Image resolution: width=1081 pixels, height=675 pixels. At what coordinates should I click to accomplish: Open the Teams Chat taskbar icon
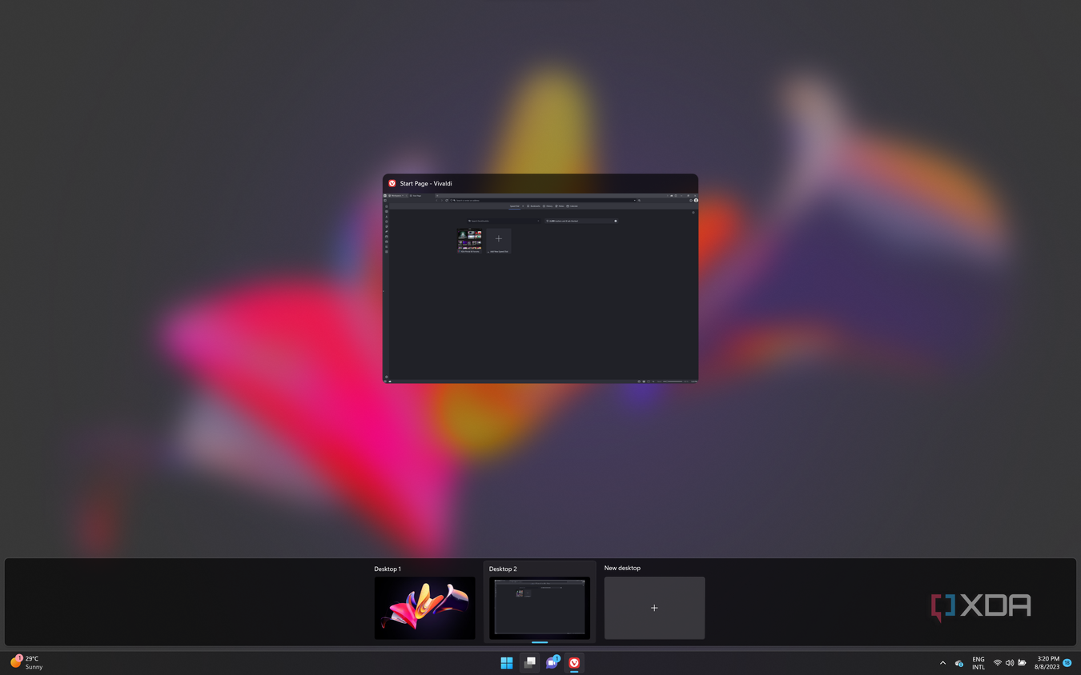(552, 663)
